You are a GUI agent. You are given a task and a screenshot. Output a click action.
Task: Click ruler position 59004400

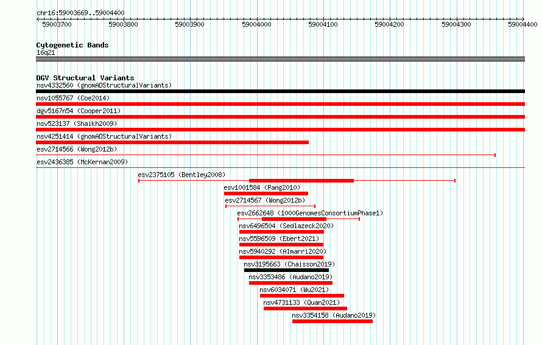click(x=523, y=24)
